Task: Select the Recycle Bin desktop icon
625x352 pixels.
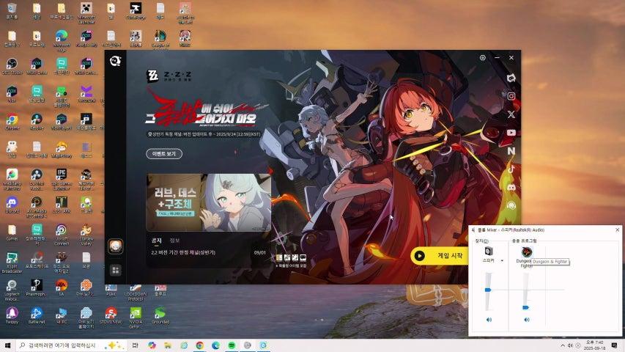Action: [x=12, y=11]
